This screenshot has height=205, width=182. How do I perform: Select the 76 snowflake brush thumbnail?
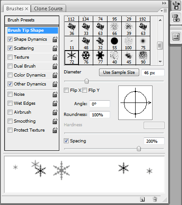click(86, 58)
